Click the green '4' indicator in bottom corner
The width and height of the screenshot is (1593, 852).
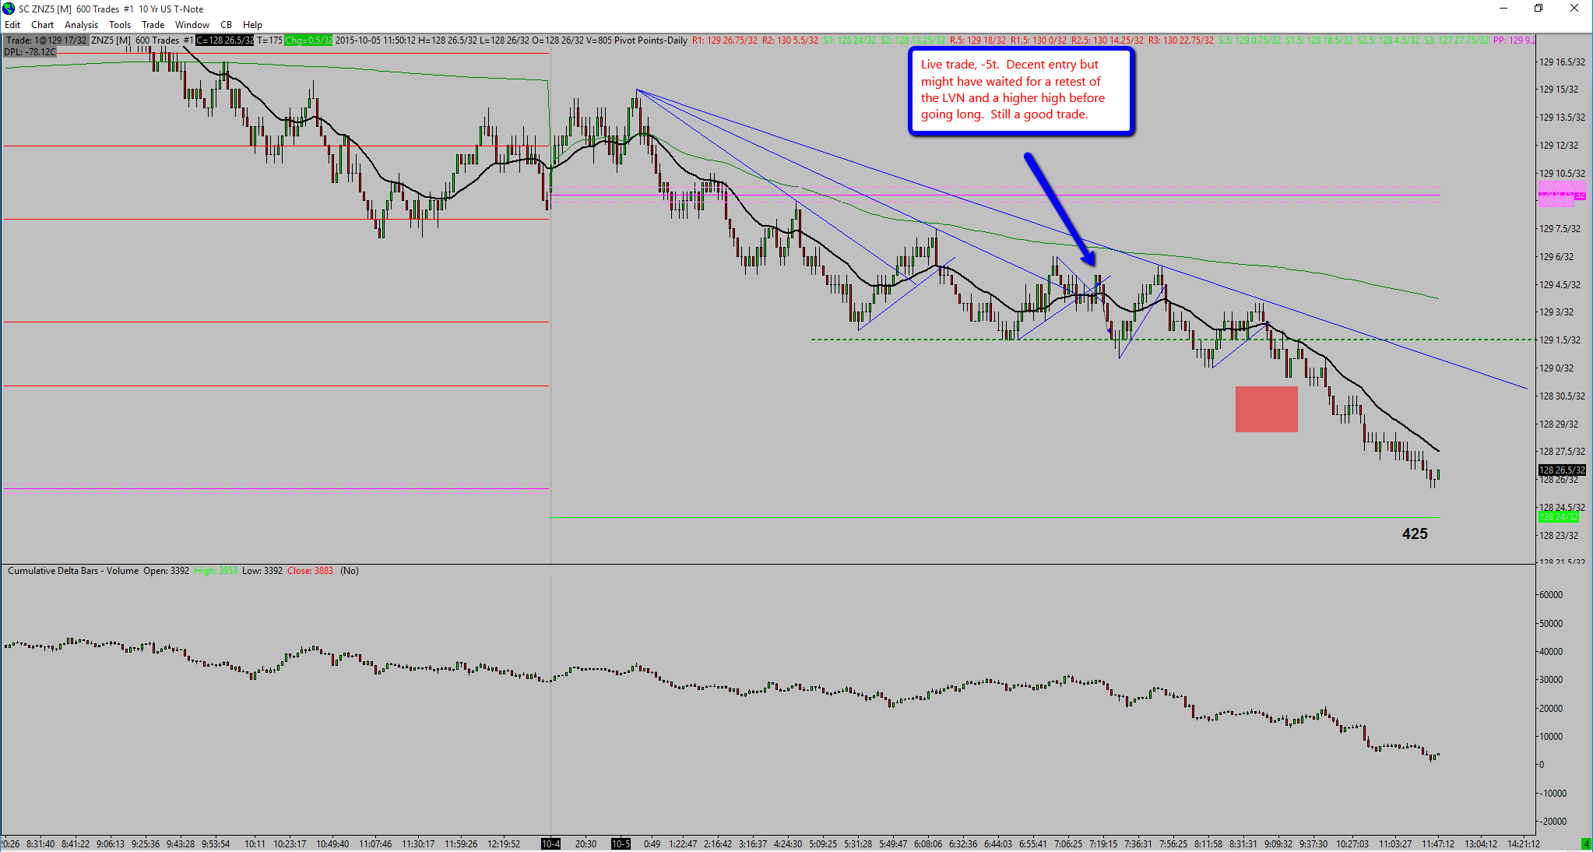1586,844
